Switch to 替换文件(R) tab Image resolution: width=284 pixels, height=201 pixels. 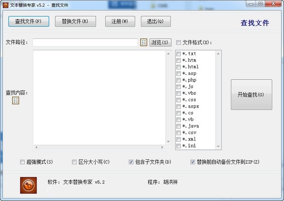pyautogui.click(x=75, y=21)
